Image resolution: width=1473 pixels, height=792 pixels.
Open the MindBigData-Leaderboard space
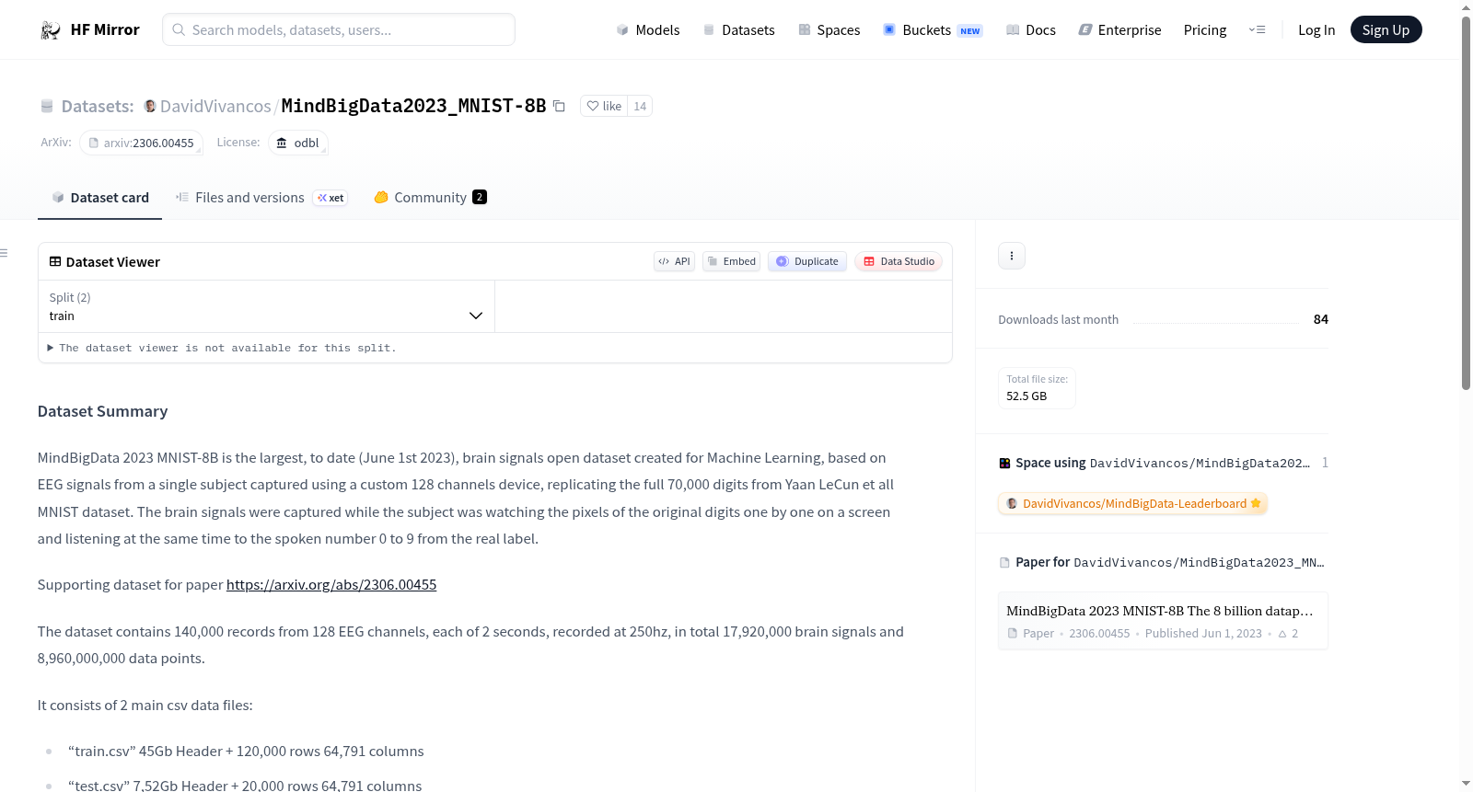tap(1133, 504)
